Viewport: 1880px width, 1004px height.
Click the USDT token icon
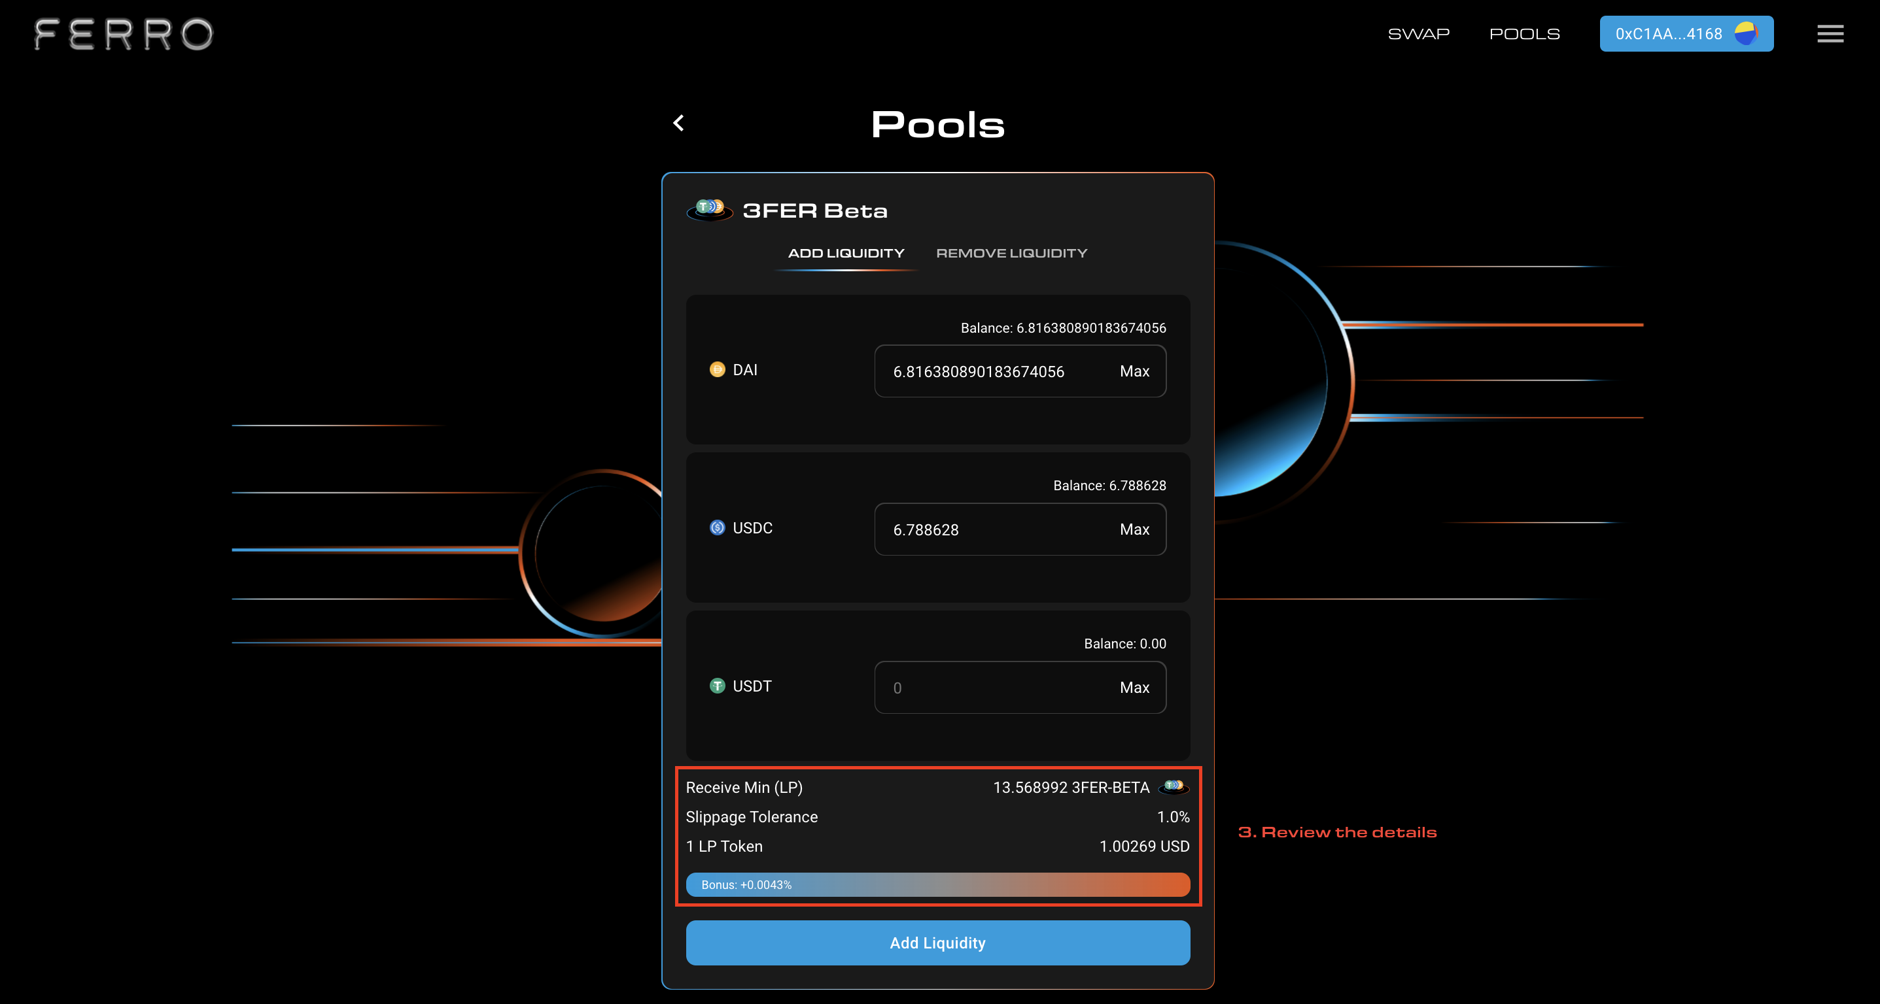coord(717,686)
